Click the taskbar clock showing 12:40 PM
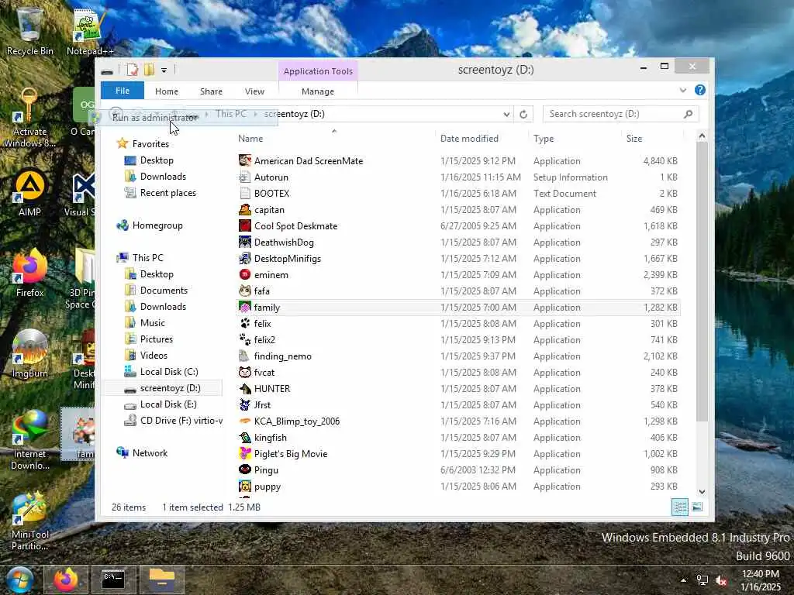Screen dimensions: 794x595 760,580
